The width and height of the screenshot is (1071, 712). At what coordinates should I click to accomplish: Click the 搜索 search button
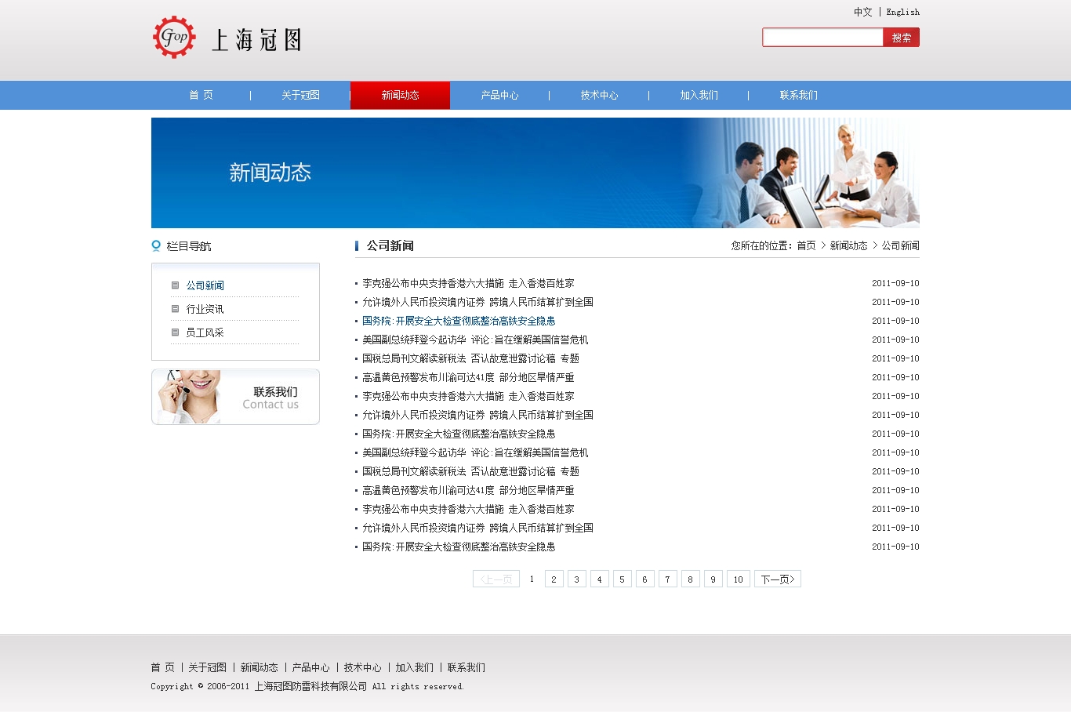[x=901, y=38]
